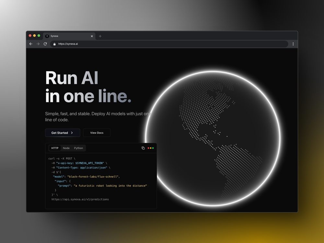324x243 pixels.
Task: Open a new browser tab with the plus
Action: (x=100, y=36)
